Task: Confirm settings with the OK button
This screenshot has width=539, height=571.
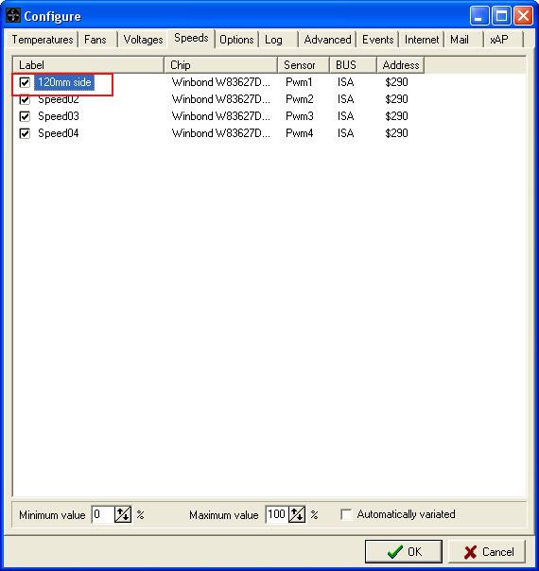Action: tap(404, 552)
